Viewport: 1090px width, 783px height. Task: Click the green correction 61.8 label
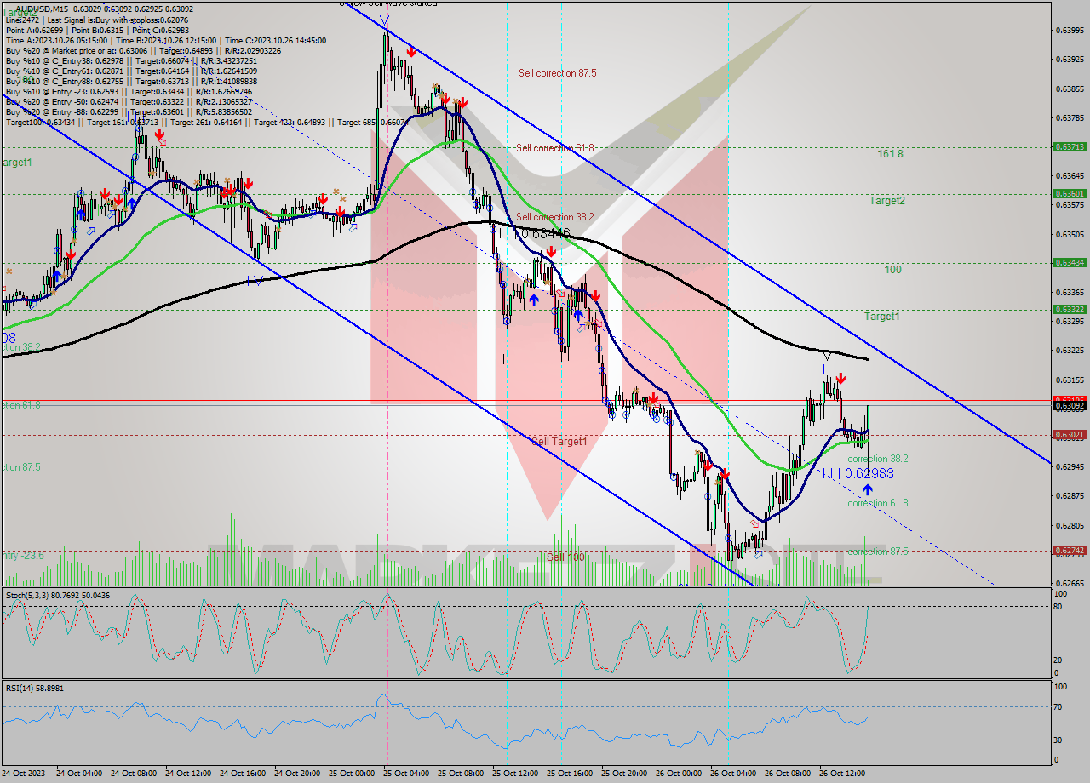pos(876,503)
